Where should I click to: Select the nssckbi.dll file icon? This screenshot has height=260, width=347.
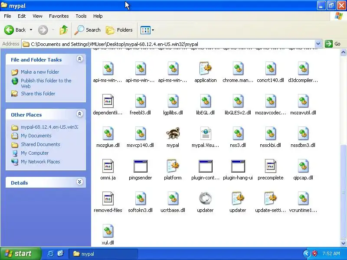click(270, 133)
